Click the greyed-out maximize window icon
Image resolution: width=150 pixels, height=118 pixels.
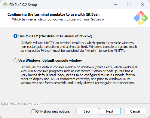tap(129, 5)
